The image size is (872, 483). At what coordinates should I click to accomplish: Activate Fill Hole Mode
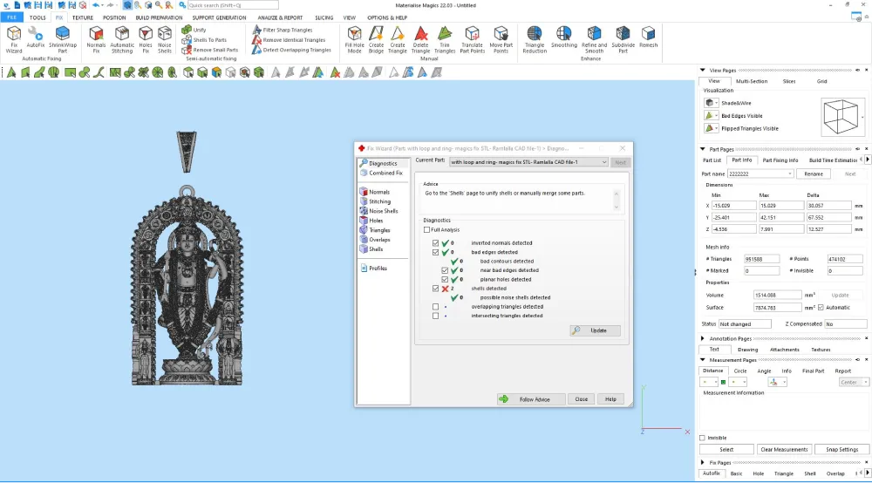[x=354, y=39]
